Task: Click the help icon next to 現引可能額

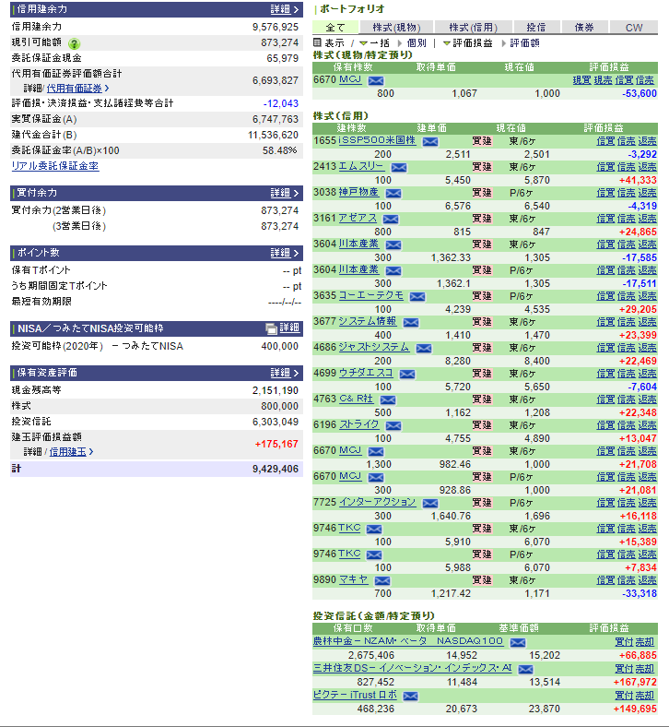Action: 74,43
